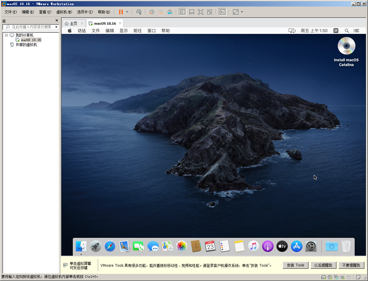Open the snapshot manager
This screenshot has width=368, height=281.
coord(170,12)
